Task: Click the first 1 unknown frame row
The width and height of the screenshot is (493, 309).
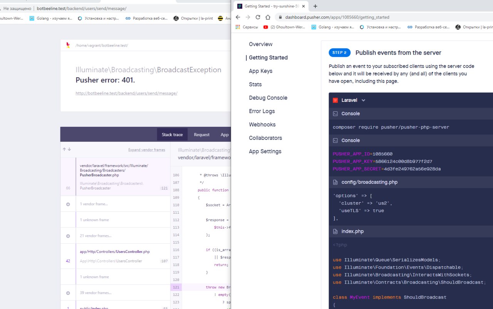Action: (x=115, y=220)
